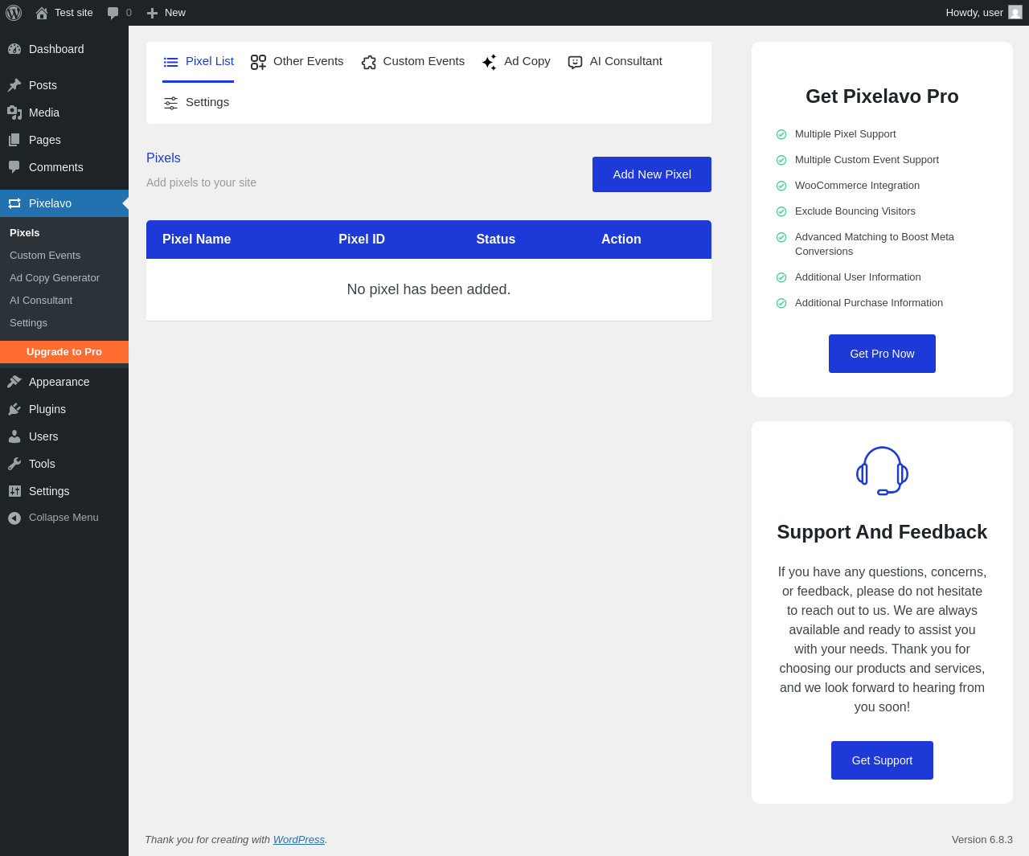Viewport: 1029px width, 856px height.
Task: Click the Pixel Name column header
Action: 196,240
